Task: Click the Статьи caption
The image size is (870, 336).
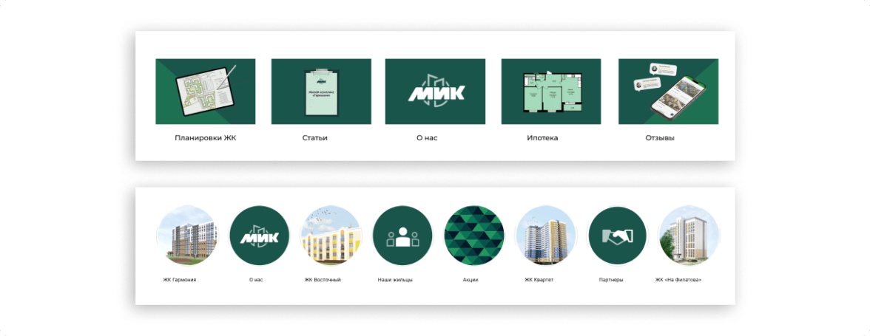Action: tap(315, 138)
